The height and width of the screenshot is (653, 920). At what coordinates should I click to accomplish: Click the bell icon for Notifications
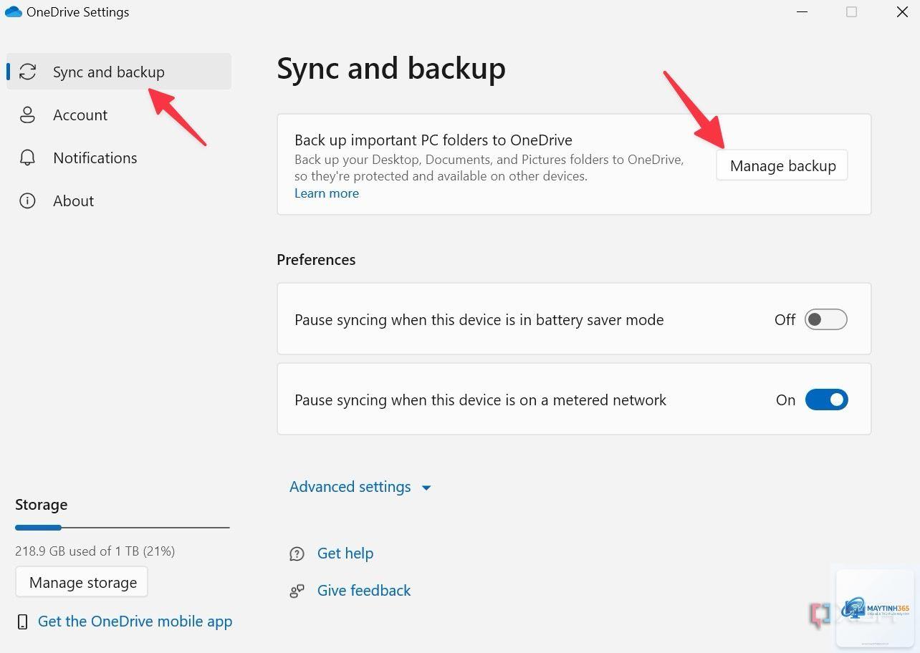[x=27, y=158]
